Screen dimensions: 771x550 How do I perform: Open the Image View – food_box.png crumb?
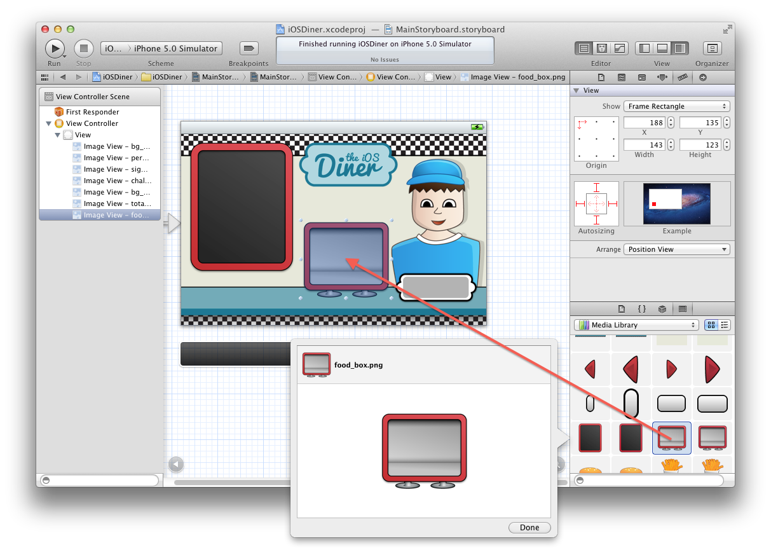click(x=513, y=77)
